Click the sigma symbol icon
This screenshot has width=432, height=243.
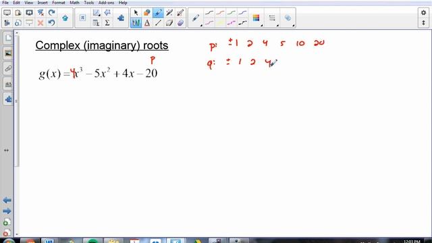pyautogui.click(x=107, y=23)
